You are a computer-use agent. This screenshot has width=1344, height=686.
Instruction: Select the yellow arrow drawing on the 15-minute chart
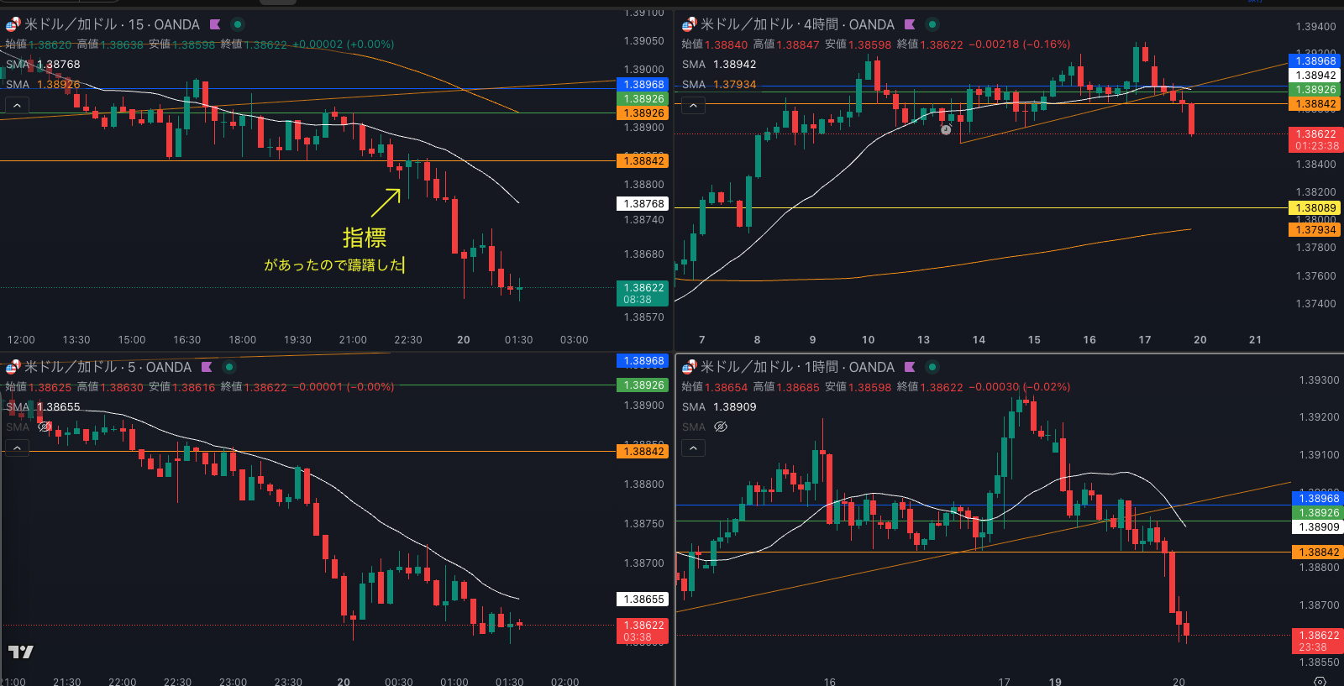[386, 202]
